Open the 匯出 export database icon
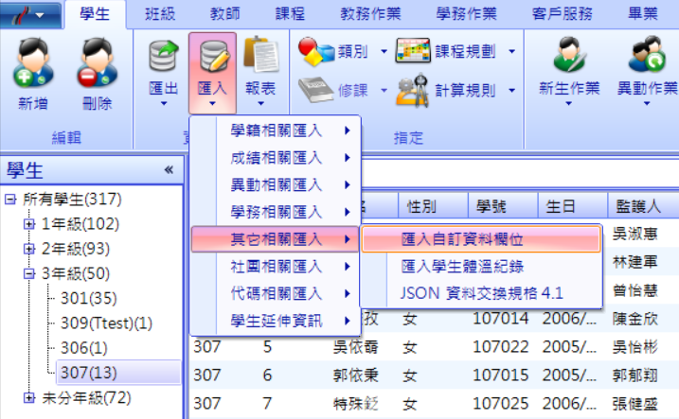 point(164,56)
